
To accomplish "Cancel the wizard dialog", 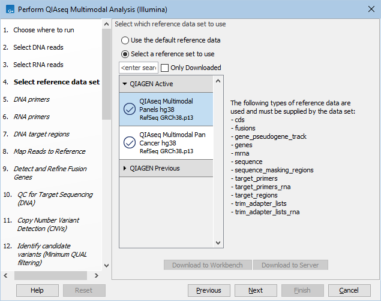I will [349, 290].
